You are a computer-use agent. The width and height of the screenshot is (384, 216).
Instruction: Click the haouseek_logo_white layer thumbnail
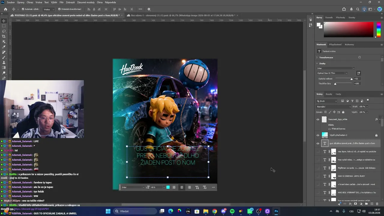(324, 119)
